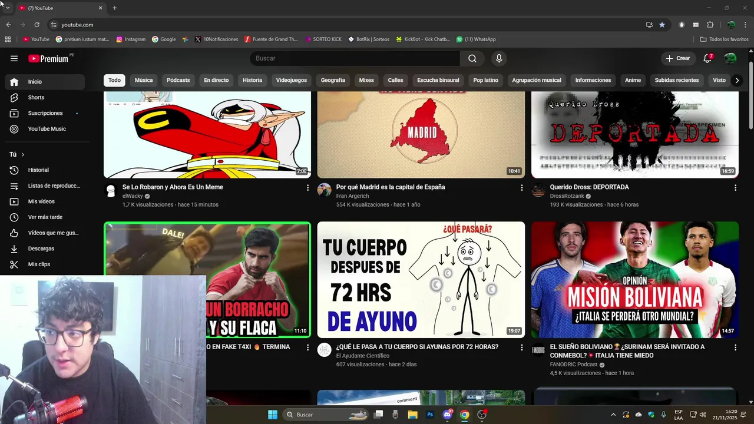
Task: Click the video title Por qué Madrid es la capital
Action: click(x=391, y=187)
